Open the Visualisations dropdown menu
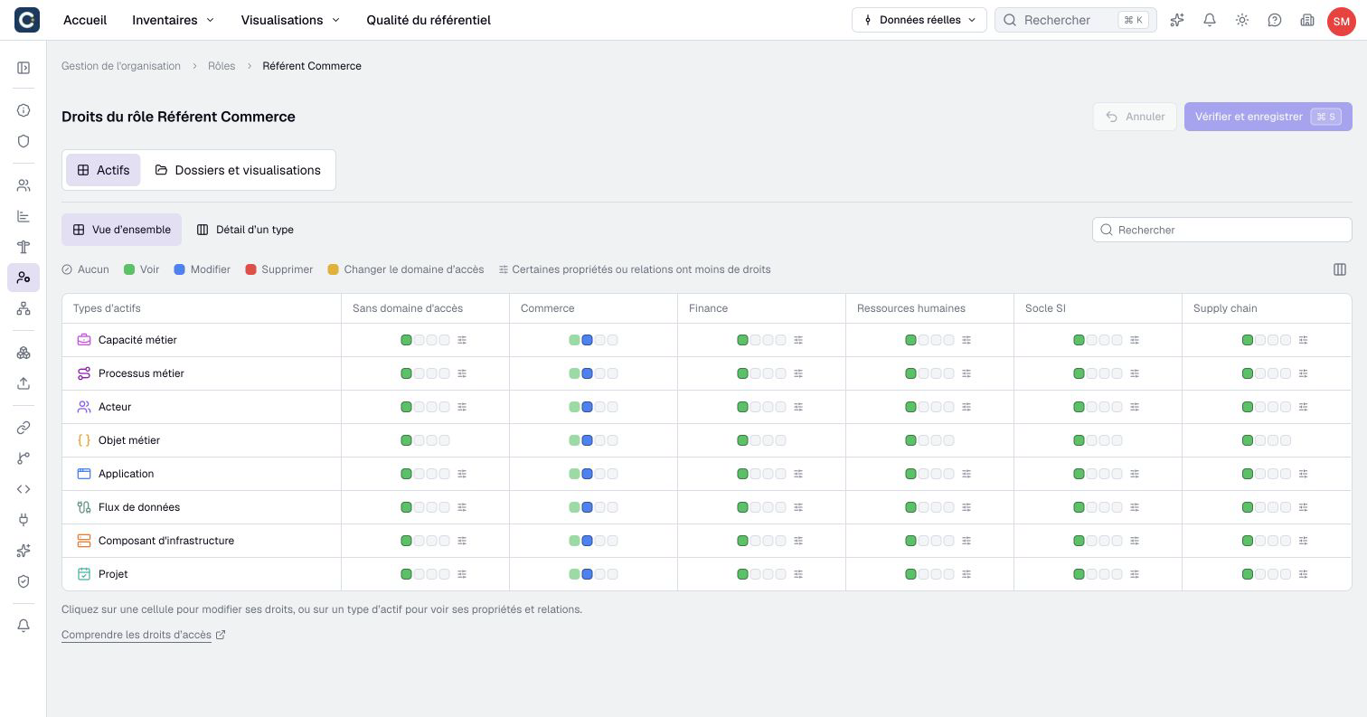This screenshot has width=1367, height=717. coord(290,20)
